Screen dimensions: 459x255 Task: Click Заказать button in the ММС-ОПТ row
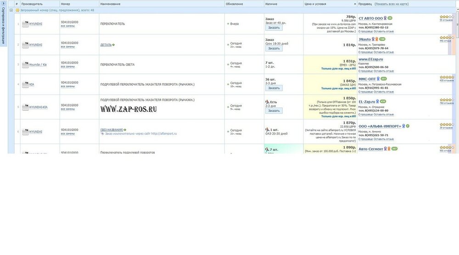coord(274,88)
